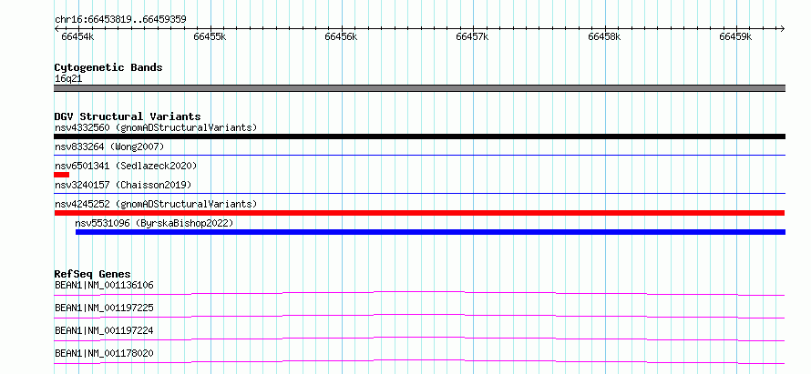Viewport: 811px width, 374px height.
Task: Select the magenta NM_001136106 transcript line
Action: coord(419,293)
